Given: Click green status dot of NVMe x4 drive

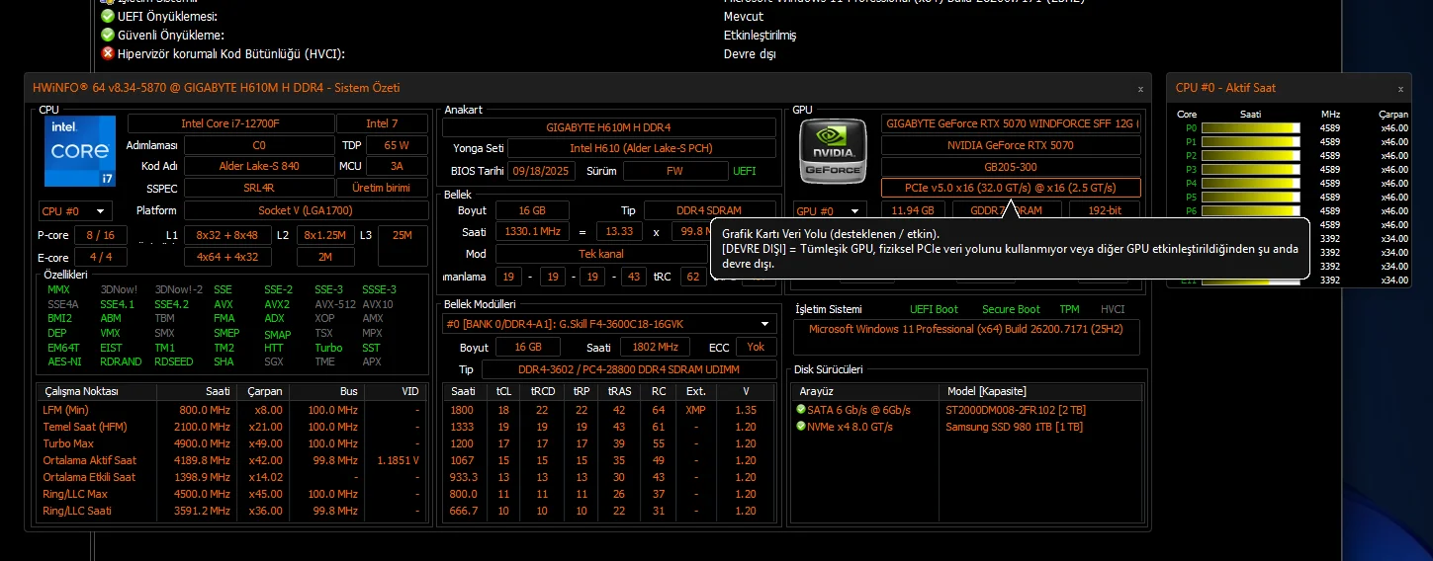Looking at the screenshot, I should [x=801, y=427].
